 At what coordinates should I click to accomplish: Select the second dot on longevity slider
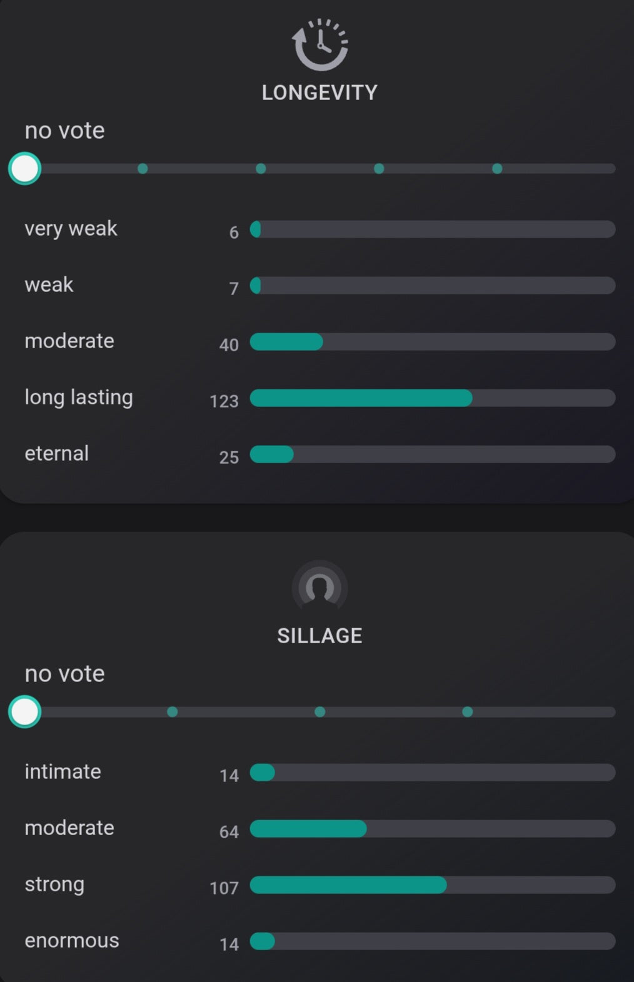tap(261, 169)
